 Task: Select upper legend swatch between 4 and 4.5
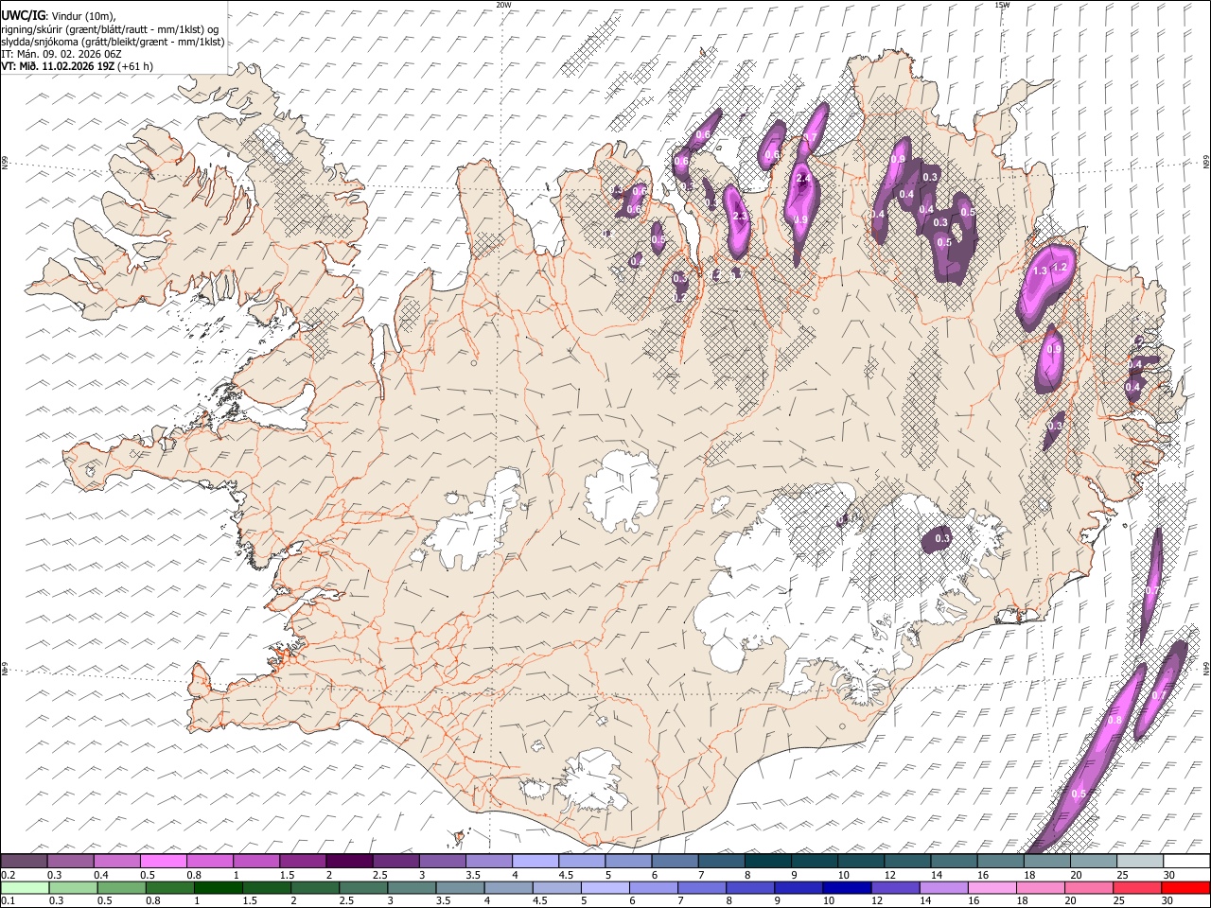click(x=535, y=862)
